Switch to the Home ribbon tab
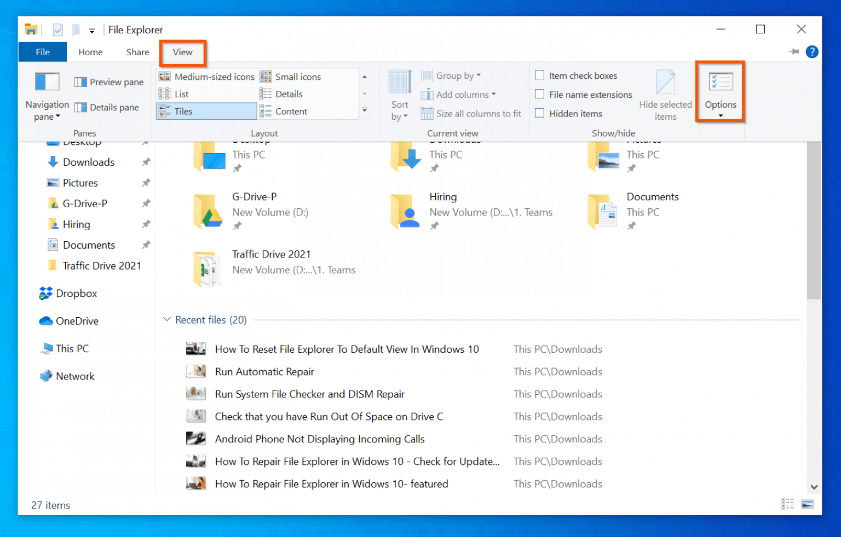 point(90,51)
